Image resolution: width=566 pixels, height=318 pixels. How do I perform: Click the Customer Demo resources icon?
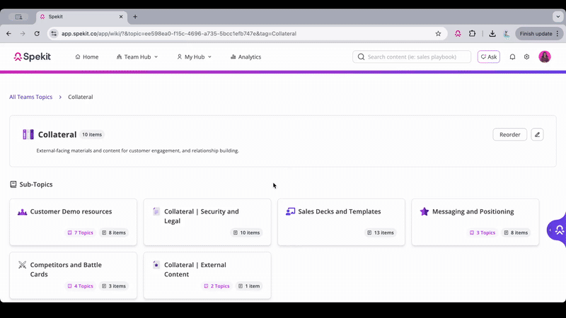[23, 212]
